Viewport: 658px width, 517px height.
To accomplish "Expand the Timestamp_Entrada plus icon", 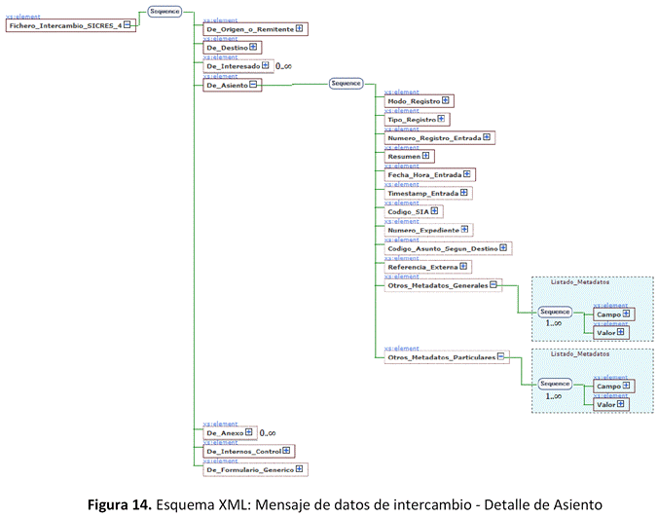I will (463, 192).
